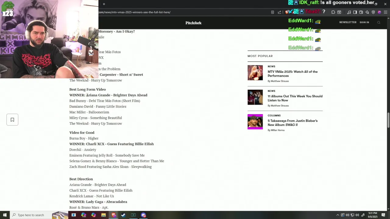
Task: Switch to Brave browser taskbar icon
Action: pos(114,215)
